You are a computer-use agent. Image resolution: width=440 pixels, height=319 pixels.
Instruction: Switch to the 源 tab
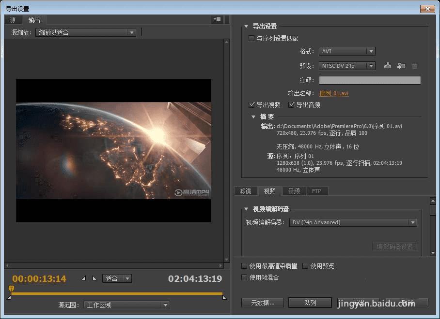coord(13,20)
